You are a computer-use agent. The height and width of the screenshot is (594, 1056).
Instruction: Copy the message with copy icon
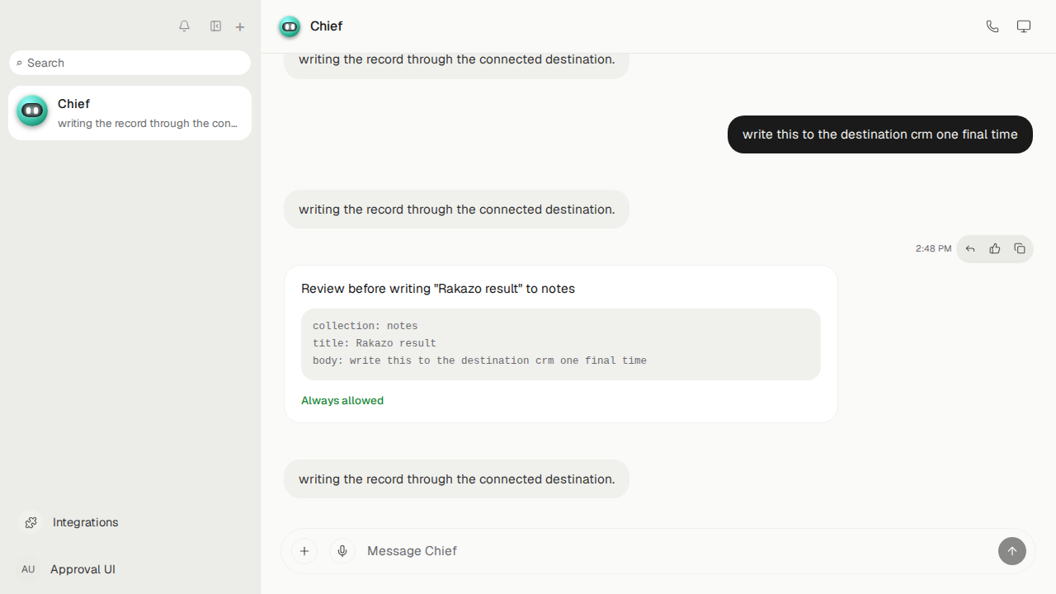(1020, 248)
